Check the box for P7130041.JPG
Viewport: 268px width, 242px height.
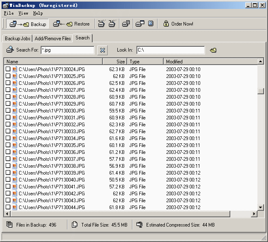[8, 186]
